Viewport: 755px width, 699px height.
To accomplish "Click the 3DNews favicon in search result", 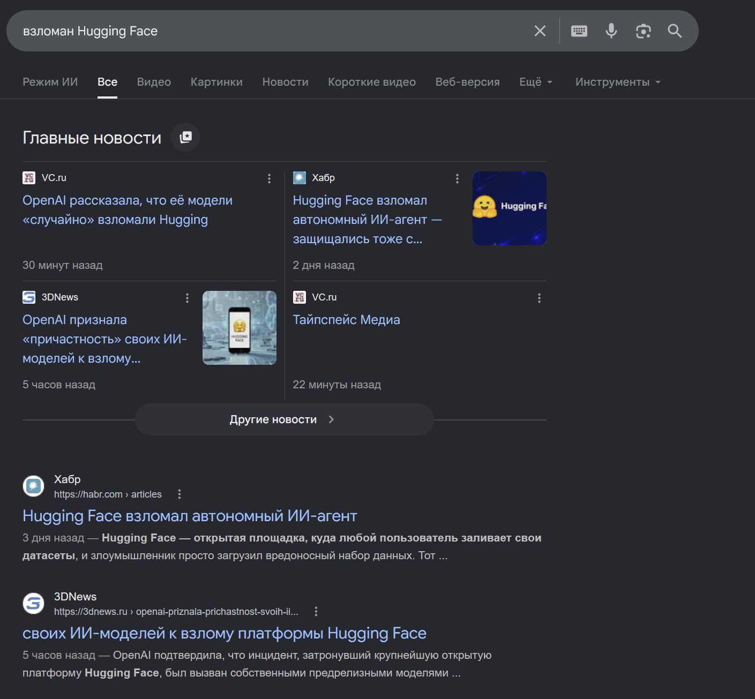I will pyautogui.click(x=34, y=603).
